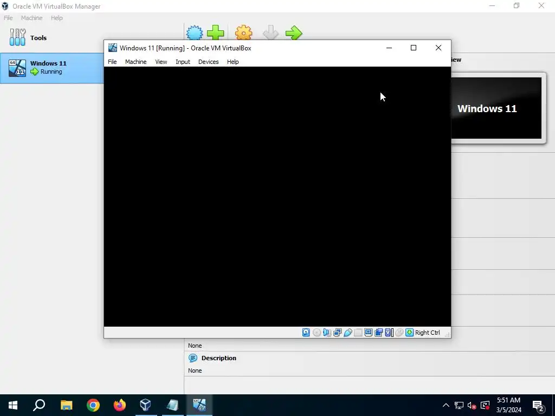Click the orange gear Settings toolbar icon

[244, 33]
